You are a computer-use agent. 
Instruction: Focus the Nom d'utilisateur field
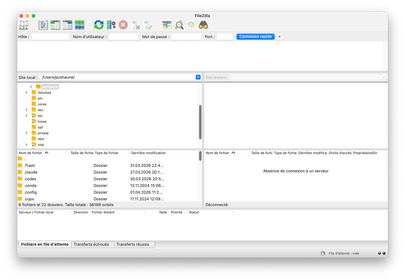(124, 37)
